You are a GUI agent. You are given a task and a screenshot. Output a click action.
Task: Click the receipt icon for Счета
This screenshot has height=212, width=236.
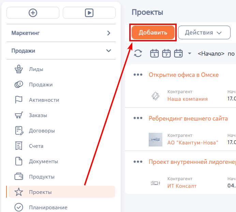point(19,146)
